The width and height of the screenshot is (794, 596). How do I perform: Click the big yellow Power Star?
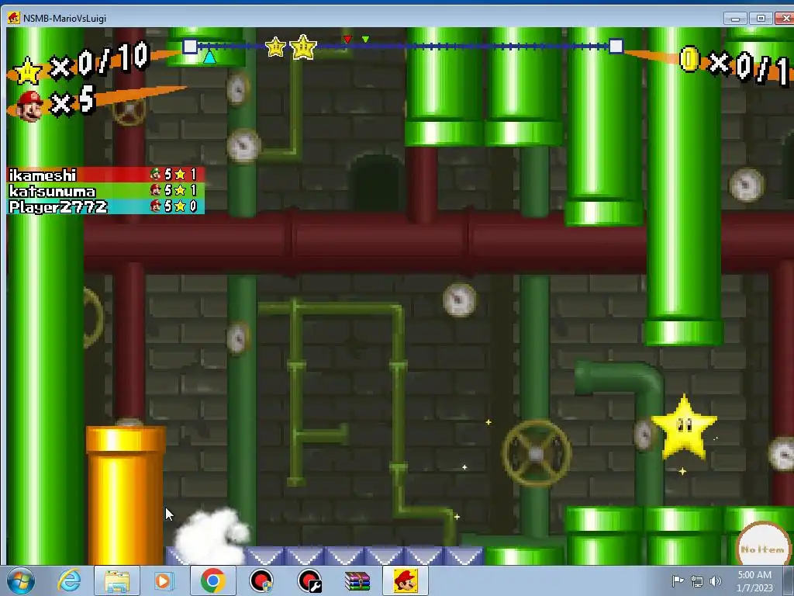pos(684,428)
